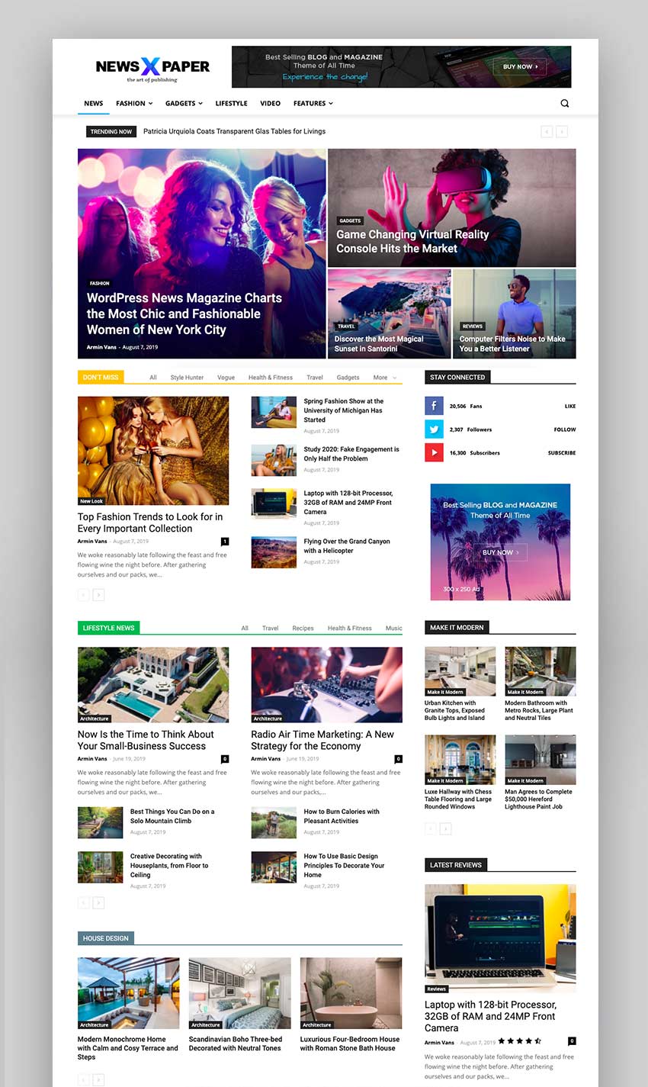The image size is (648, 1087).
Task: Click author Armin Vans under Top Fashion Trends
Action: coord(92,542)
